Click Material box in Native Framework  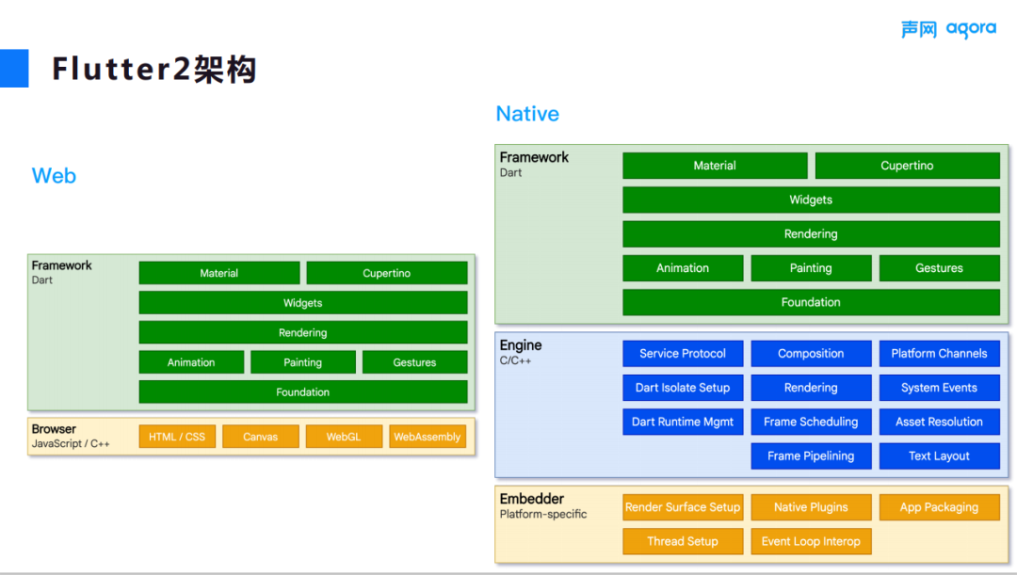715,166
